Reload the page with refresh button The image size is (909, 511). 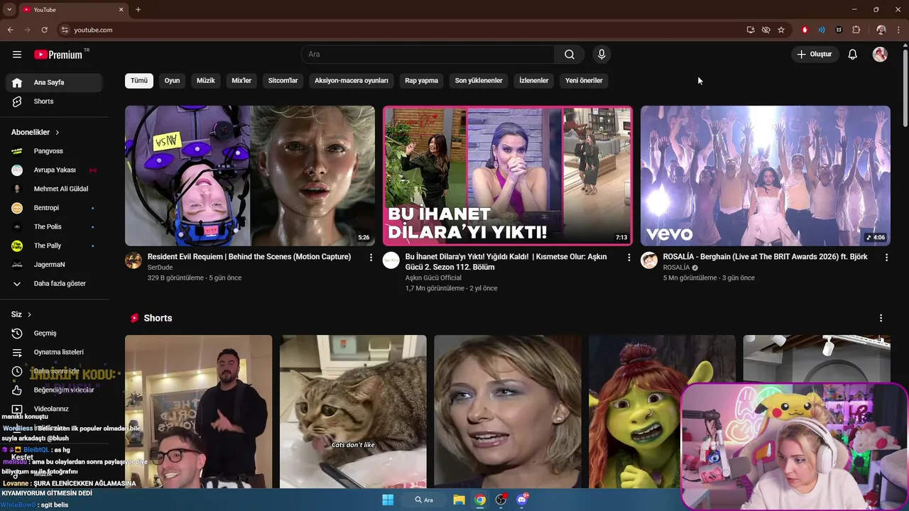(x=44, y=30)
